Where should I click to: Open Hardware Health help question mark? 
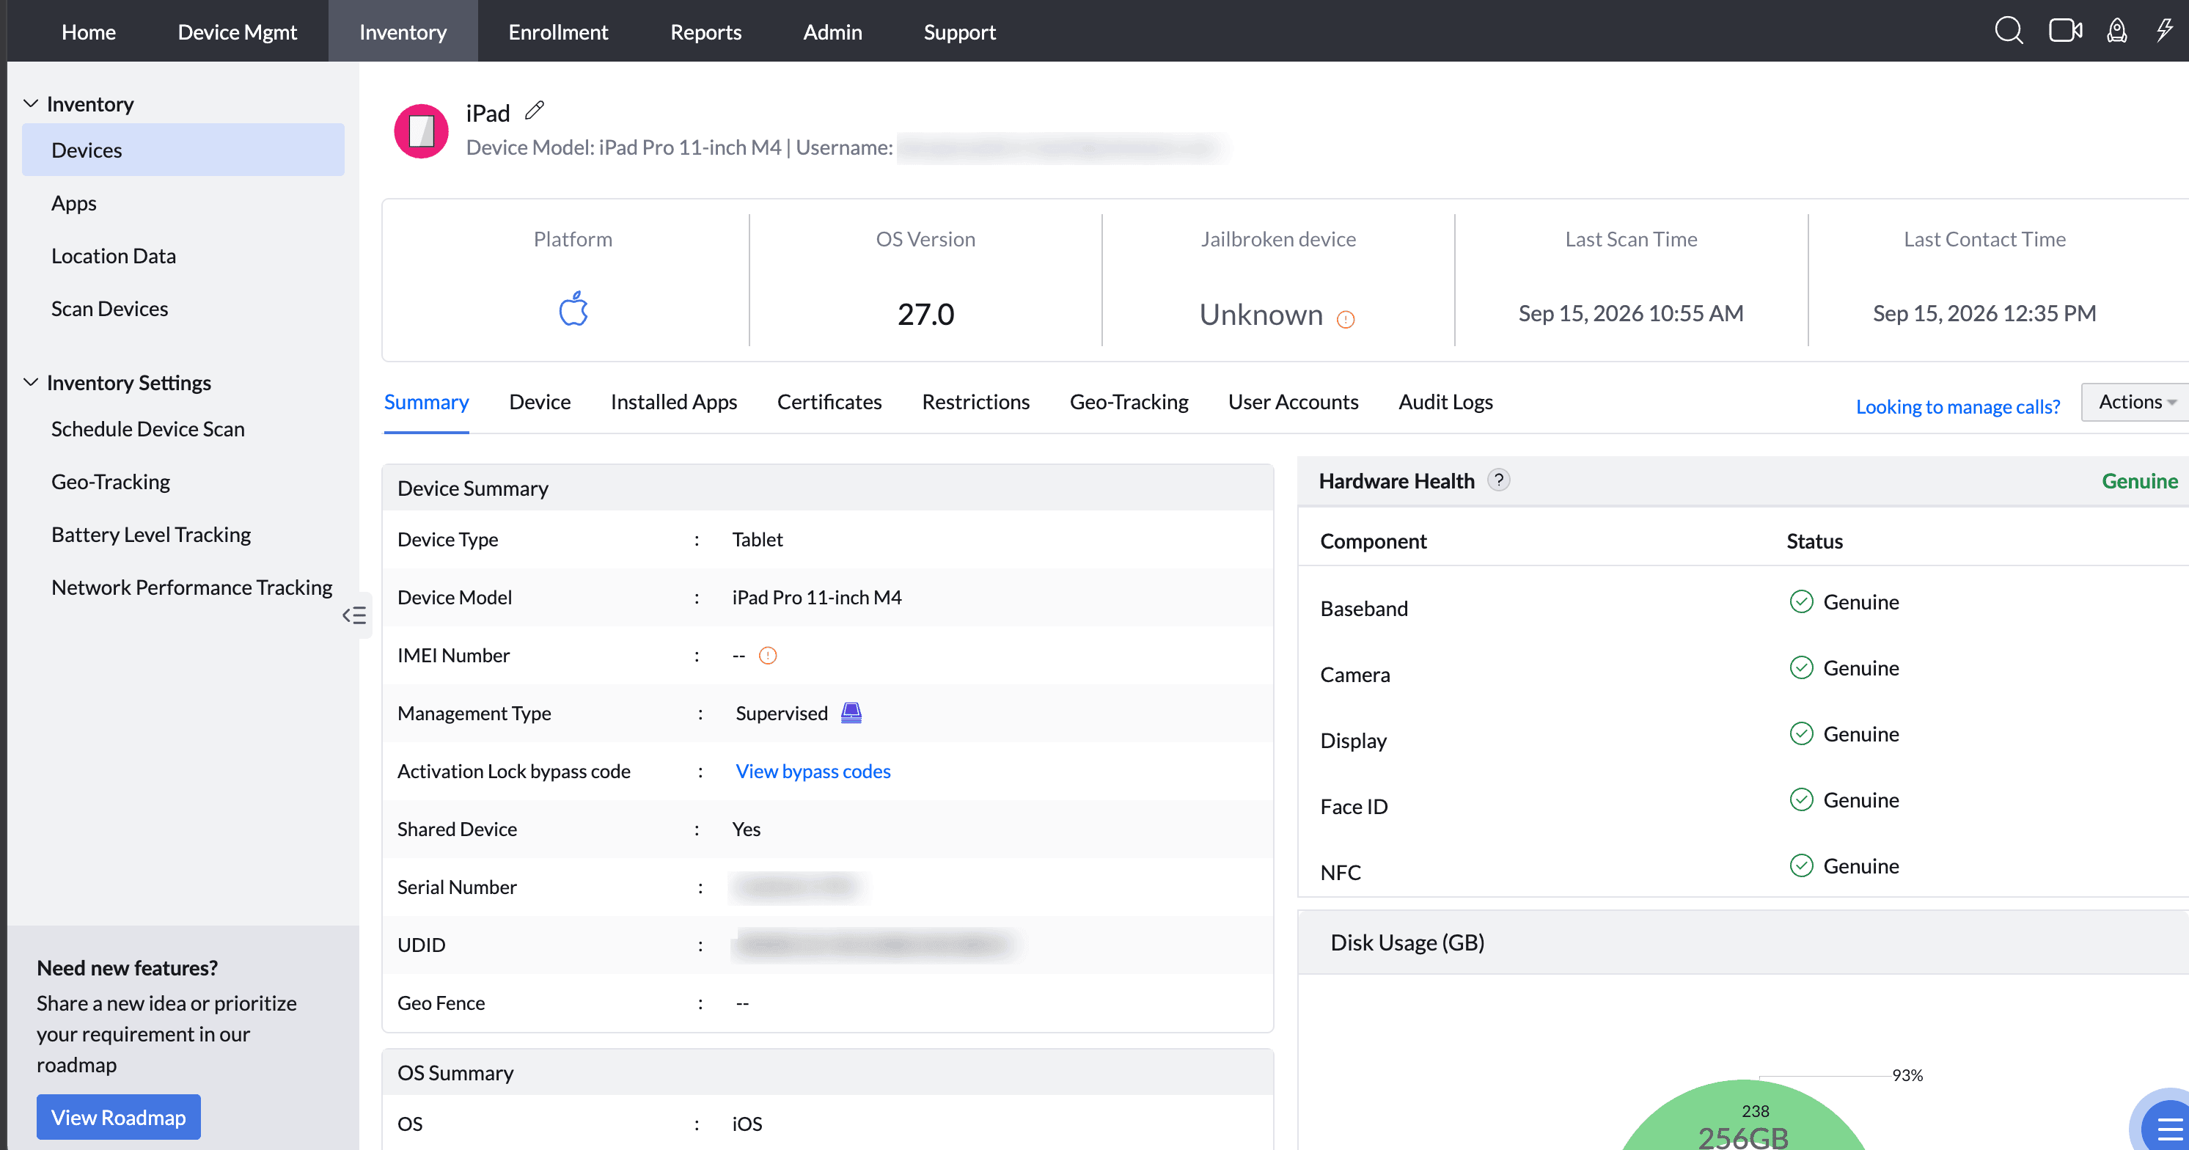point(1499,480)
